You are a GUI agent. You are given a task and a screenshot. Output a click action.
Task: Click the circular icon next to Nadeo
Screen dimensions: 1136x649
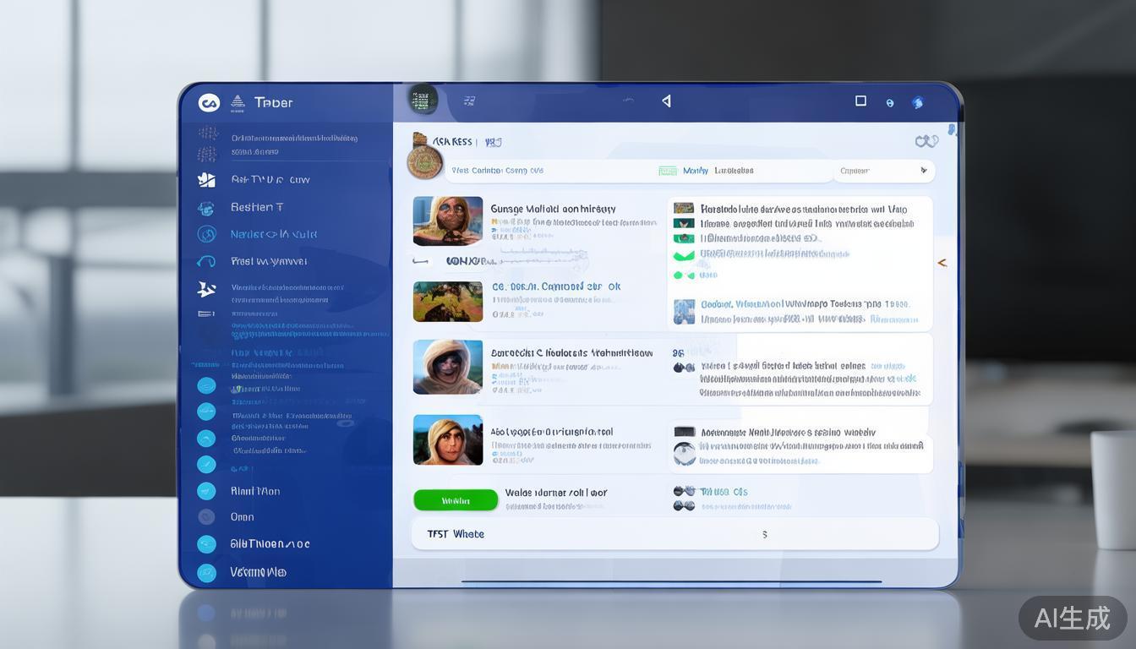[x=206, y=234]
